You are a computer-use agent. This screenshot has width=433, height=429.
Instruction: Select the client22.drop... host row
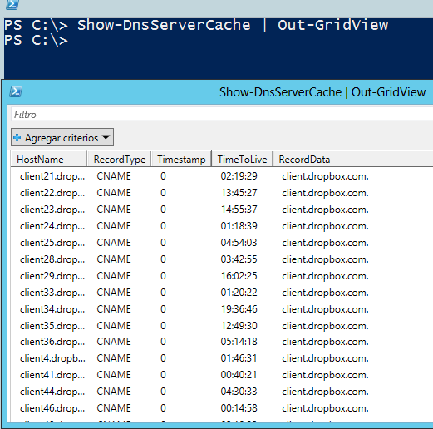point(222,193)
